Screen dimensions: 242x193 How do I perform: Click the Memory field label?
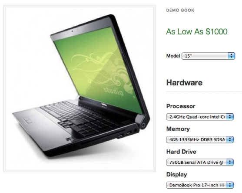pyautogui.click(x=178, y=129)
